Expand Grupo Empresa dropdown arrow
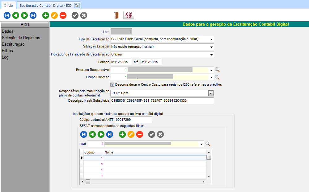This screenshot has height=192, width=309. pos(211,77)
